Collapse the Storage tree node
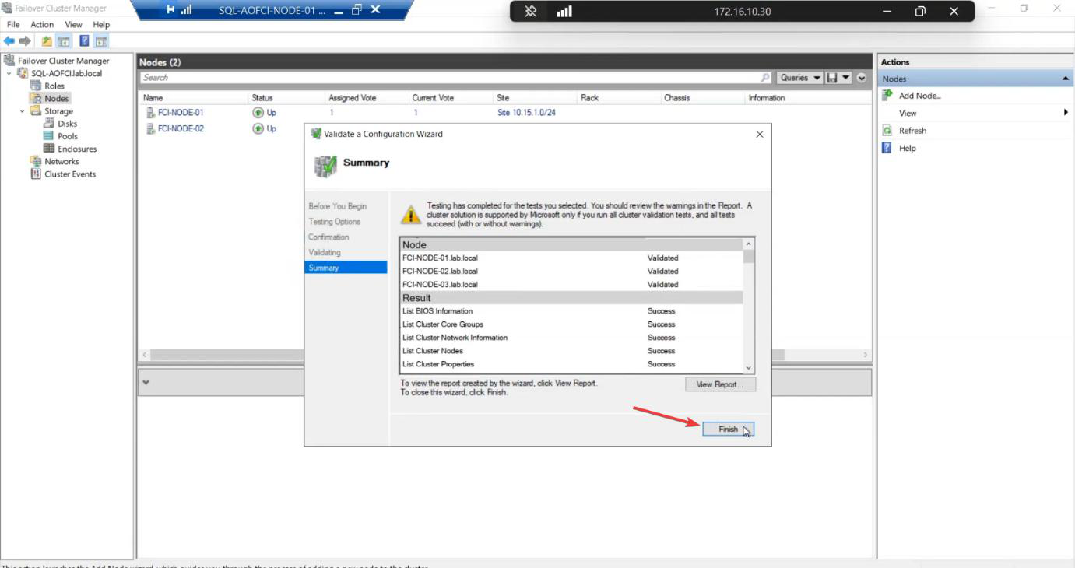 tap(23, 111)
